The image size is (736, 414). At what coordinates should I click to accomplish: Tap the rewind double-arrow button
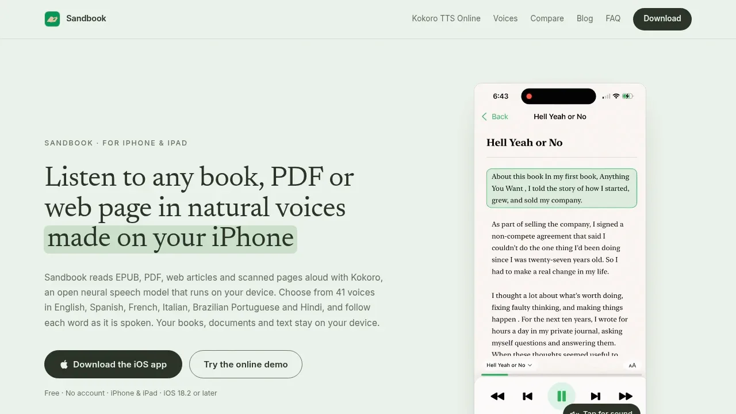497,396
